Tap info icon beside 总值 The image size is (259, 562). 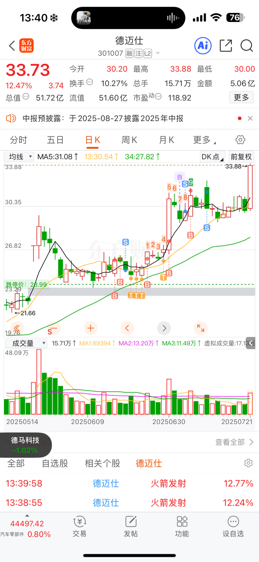26,97
